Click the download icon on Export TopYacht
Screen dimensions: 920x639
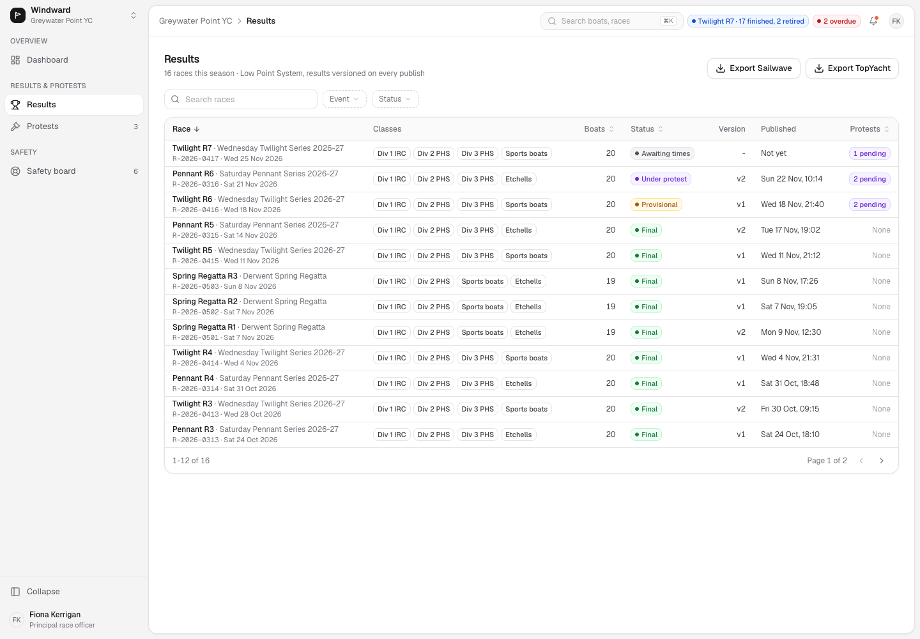point(819,68)
